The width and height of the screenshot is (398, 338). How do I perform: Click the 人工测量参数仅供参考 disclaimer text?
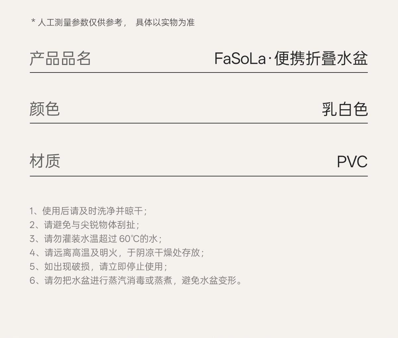[x=80, y=23]
